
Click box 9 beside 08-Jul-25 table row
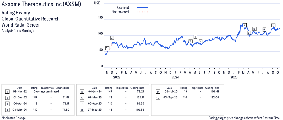(156, 92)
